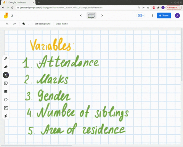The image size is (183, 147).
Task: Redo the last action
Action: tap(14, 24)
